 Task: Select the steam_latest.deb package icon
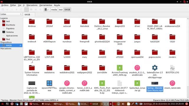pos(172,83)
